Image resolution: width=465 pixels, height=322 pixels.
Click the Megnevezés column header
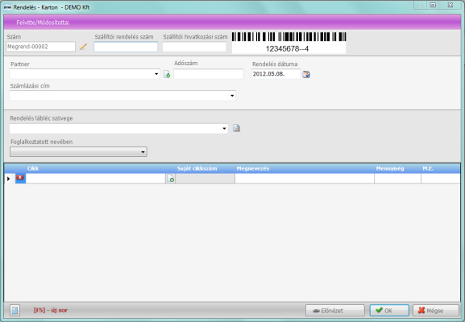(253, 168)
